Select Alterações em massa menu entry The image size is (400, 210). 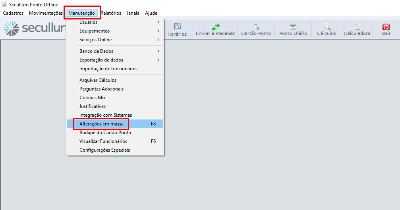tap(102, 124)
